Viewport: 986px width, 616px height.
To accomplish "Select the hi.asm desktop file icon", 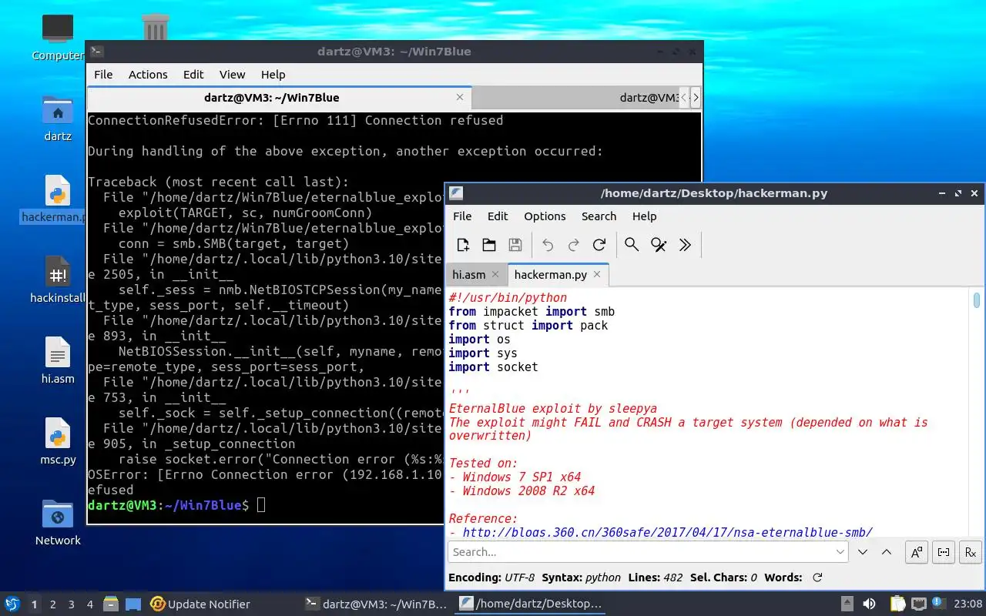I will pos(58,361).
